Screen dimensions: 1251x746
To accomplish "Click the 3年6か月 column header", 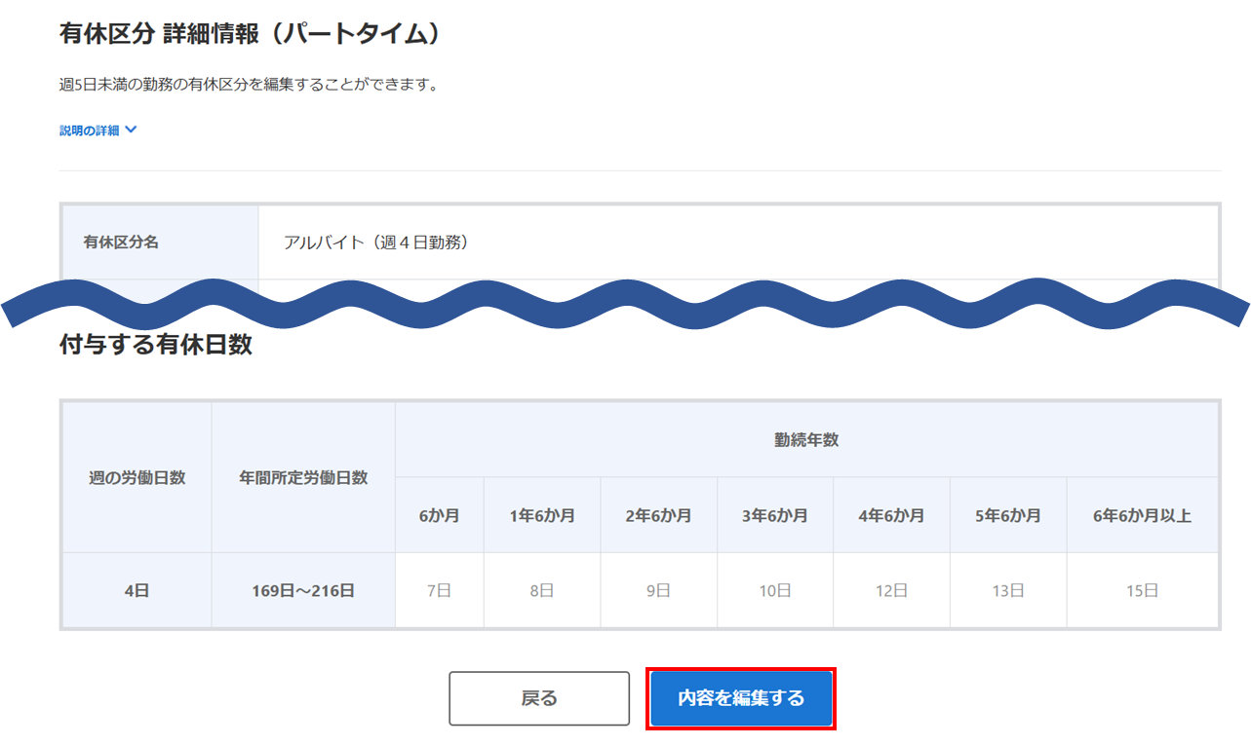I will pyautogui.click(x=775, y=515).
